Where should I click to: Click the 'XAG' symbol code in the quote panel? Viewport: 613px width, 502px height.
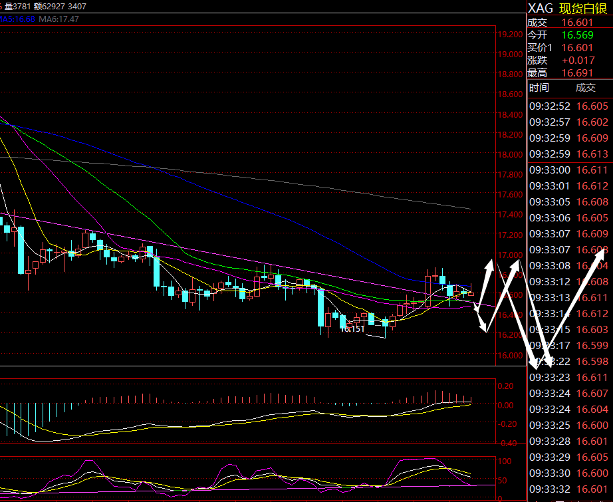click(541, 8)
